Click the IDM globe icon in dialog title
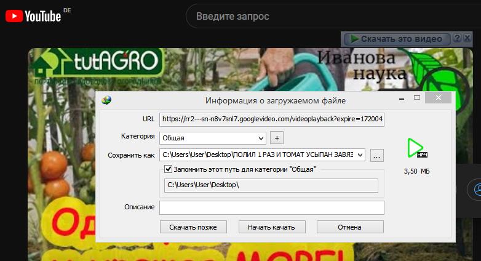481x261 pixels. 106,100
